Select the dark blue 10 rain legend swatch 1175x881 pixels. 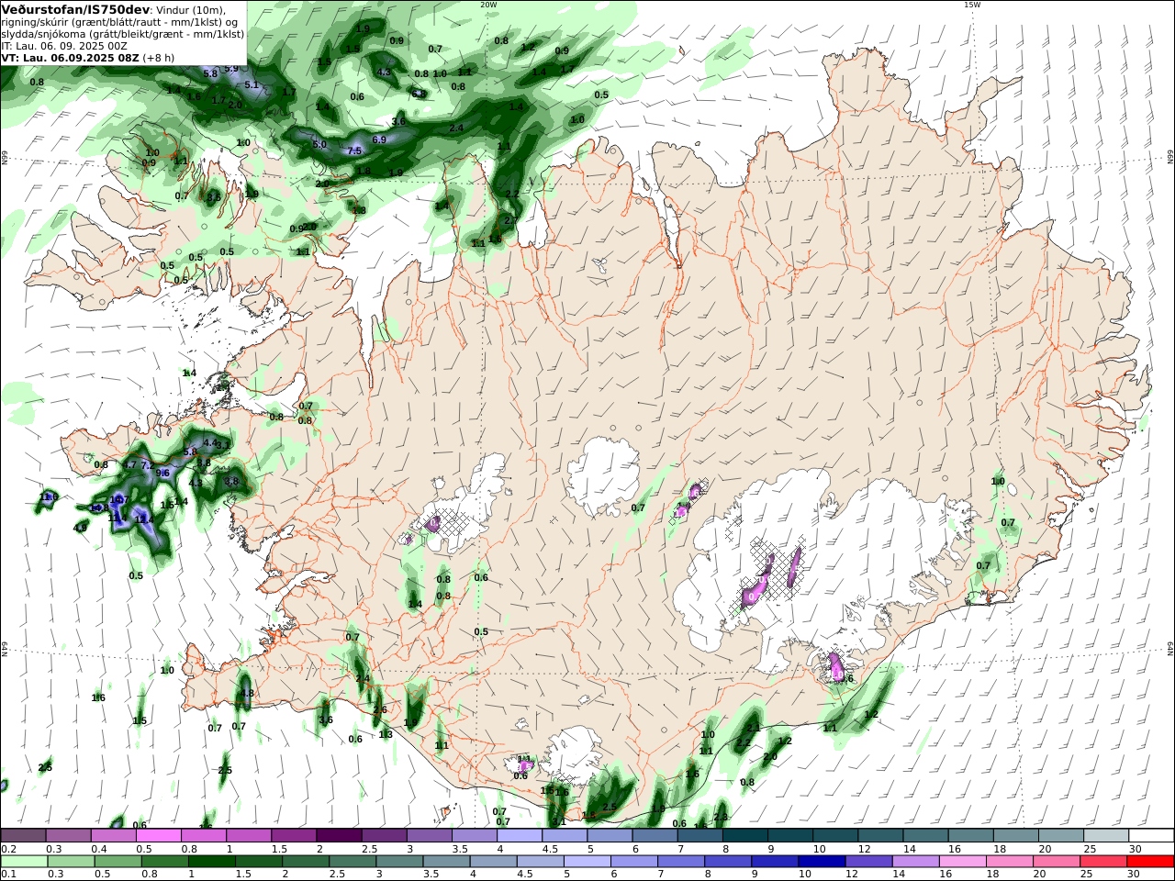click(821, 862)
